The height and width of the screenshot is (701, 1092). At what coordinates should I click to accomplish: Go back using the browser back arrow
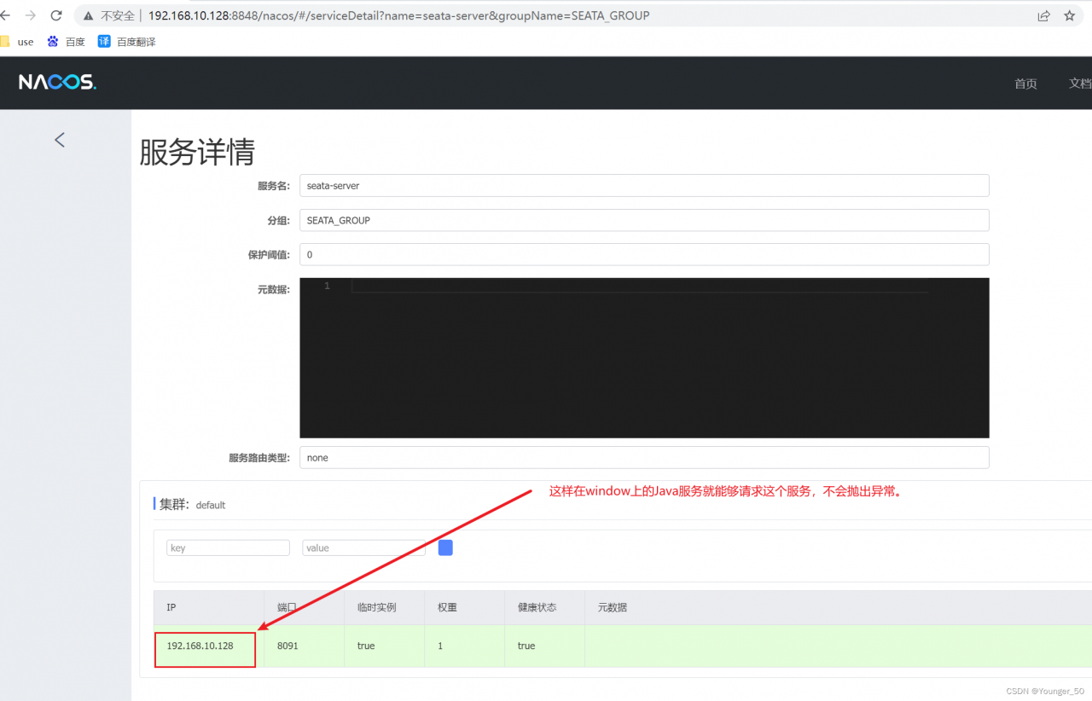(5, 15)
